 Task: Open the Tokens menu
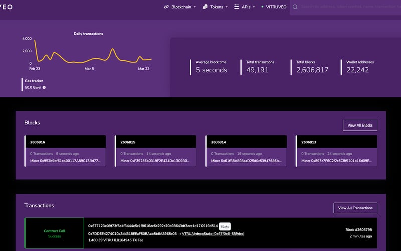tap(215, 7)
